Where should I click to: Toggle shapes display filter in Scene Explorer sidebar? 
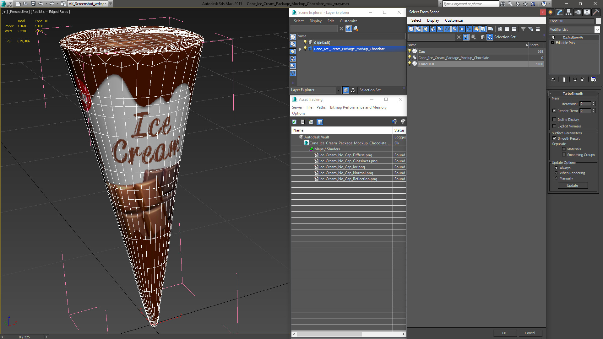(x=293, y=44)
